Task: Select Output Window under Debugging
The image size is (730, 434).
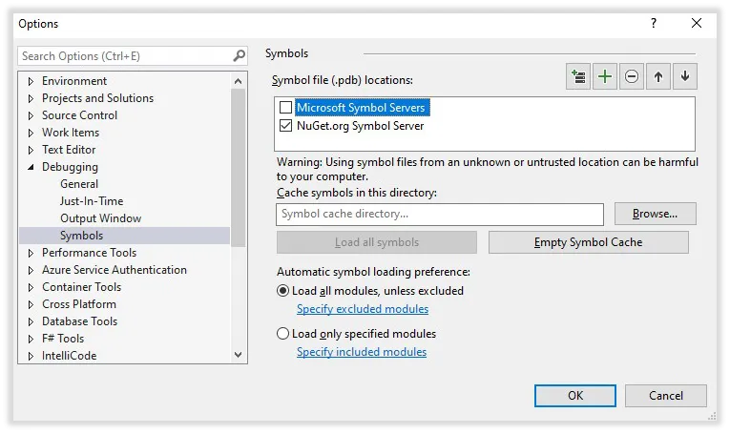Action: 100,218
